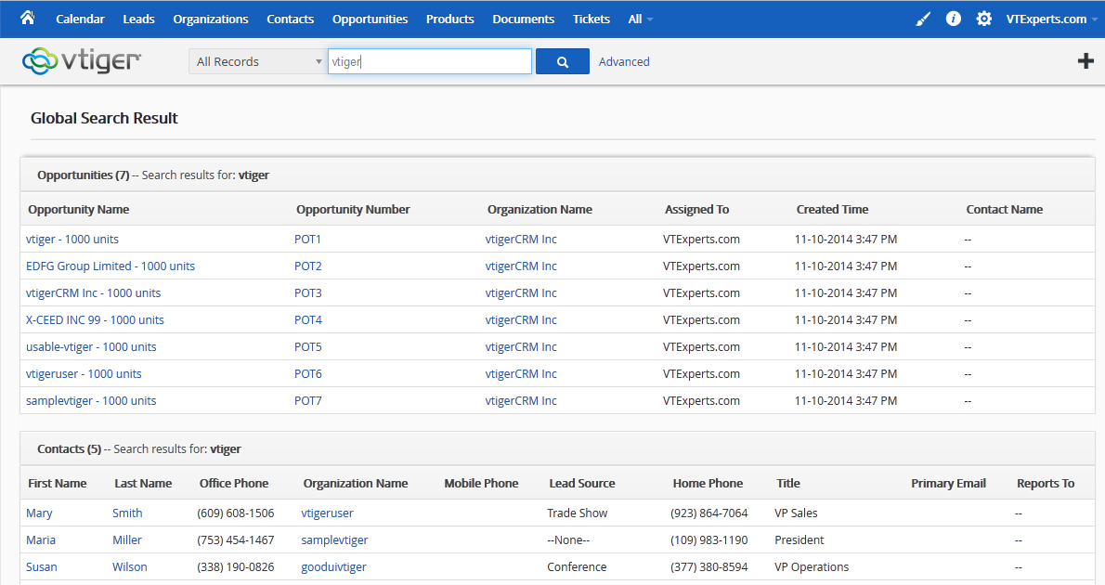The image size is (1105, 585).
Task: Click opportunity number POT2
Action: tap(308, 266)
